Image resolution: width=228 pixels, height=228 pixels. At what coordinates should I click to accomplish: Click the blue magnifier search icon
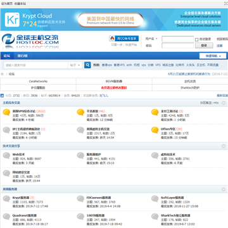point(87,65)
